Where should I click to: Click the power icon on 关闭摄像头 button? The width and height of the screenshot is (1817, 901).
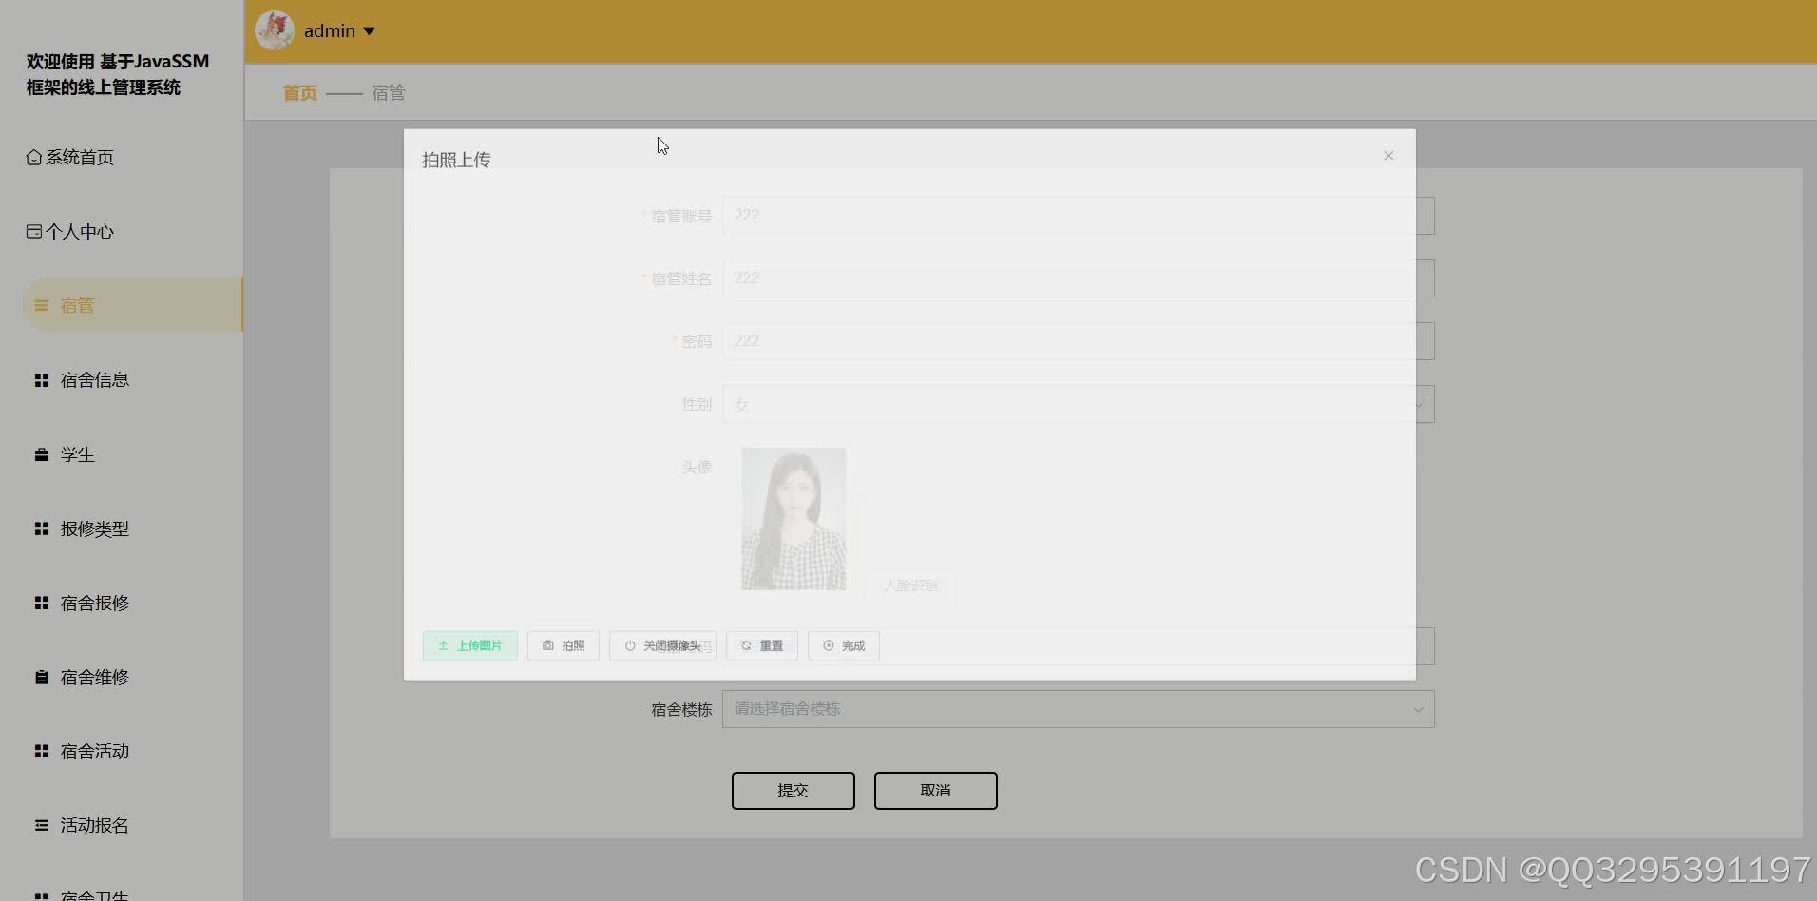(630, 645)
